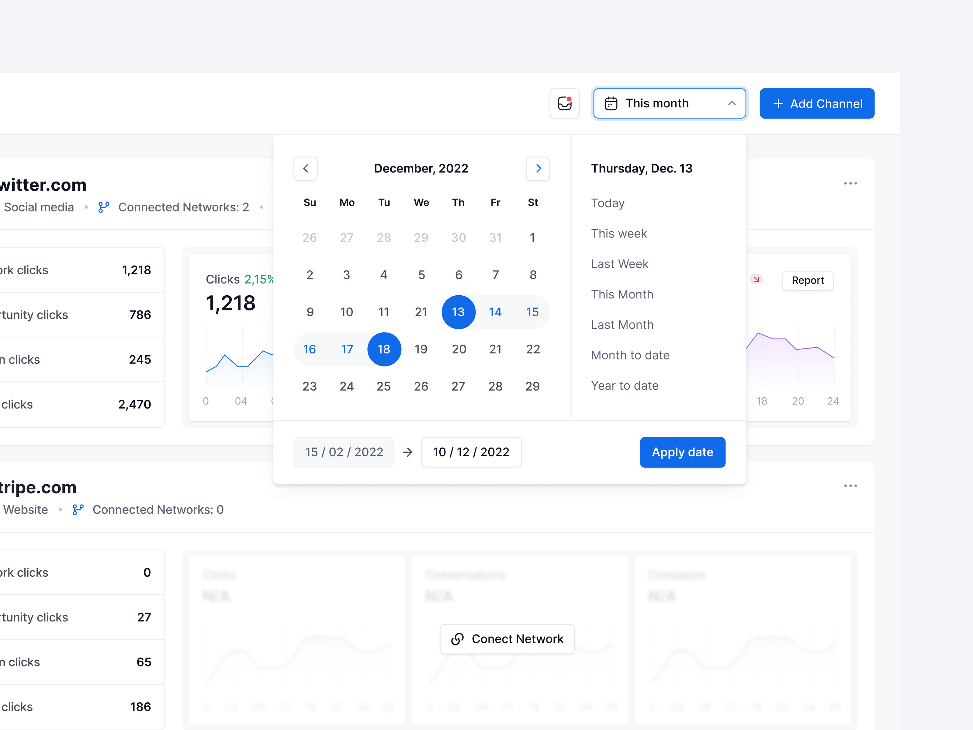Screen dimensions: 973x730
Task: Click the stripe Connected Networks branch icon
Action: point(78,509)
